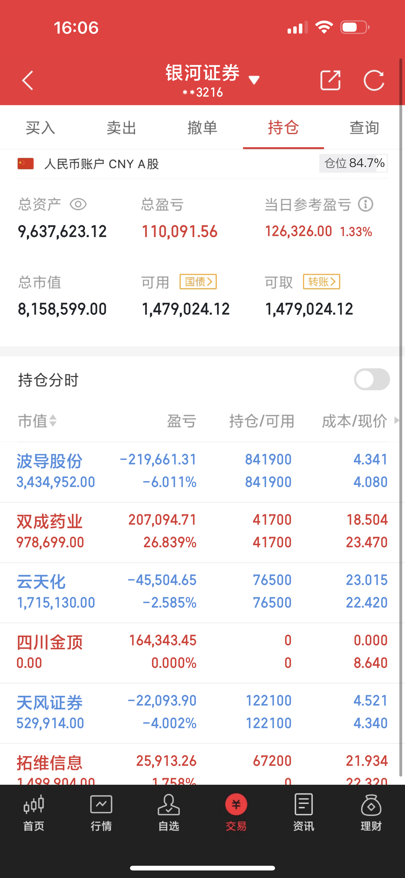Open 资讯 in bottom bar
Image resolution: width=405 pixels, height=878 pixels.
[x=304, y=813]
